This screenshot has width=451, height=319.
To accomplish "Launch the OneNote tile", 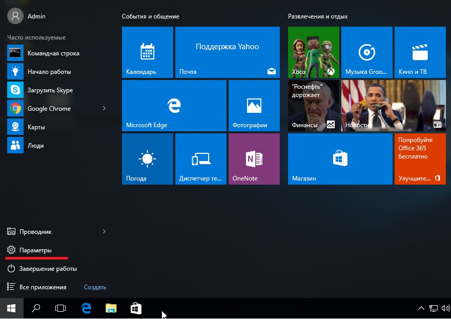I will [x=254, y=158].
